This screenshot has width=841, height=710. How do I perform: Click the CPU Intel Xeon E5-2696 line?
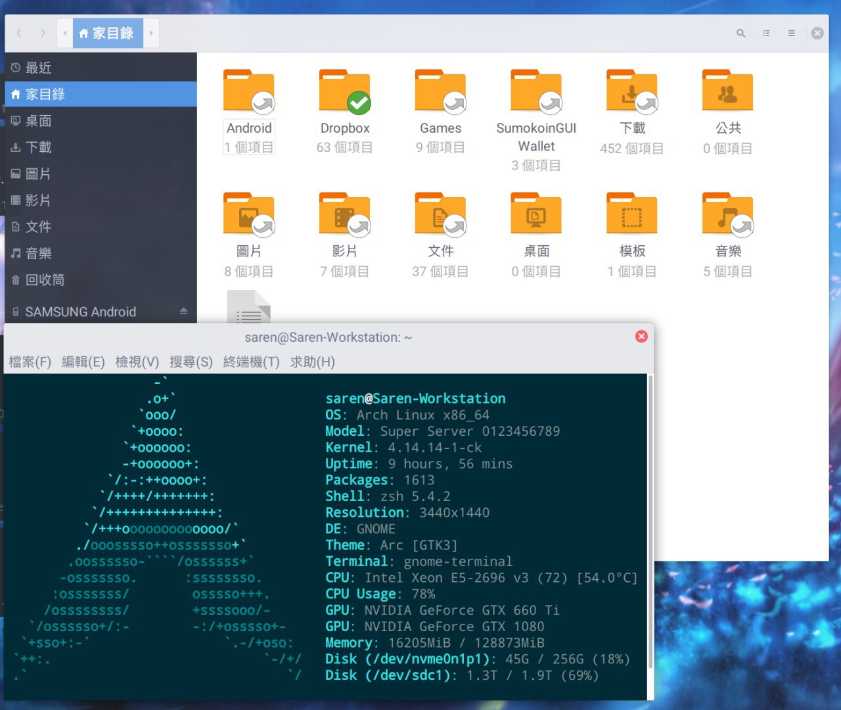point(482,578)
